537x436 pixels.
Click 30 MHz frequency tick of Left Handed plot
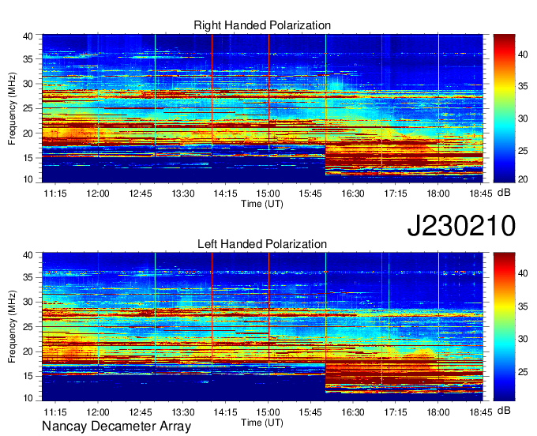(28, 303)
